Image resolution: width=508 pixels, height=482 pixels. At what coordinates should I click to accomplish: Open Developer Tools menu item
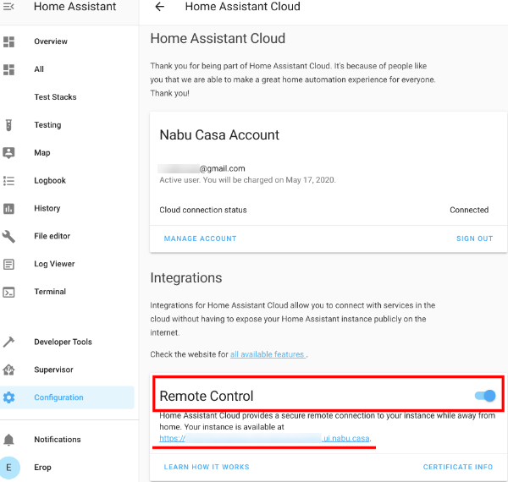click(63, 342)
